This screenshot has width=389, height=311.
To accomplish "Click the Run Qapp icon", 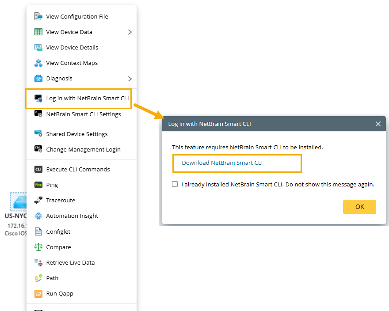I will tap(38, 294).
